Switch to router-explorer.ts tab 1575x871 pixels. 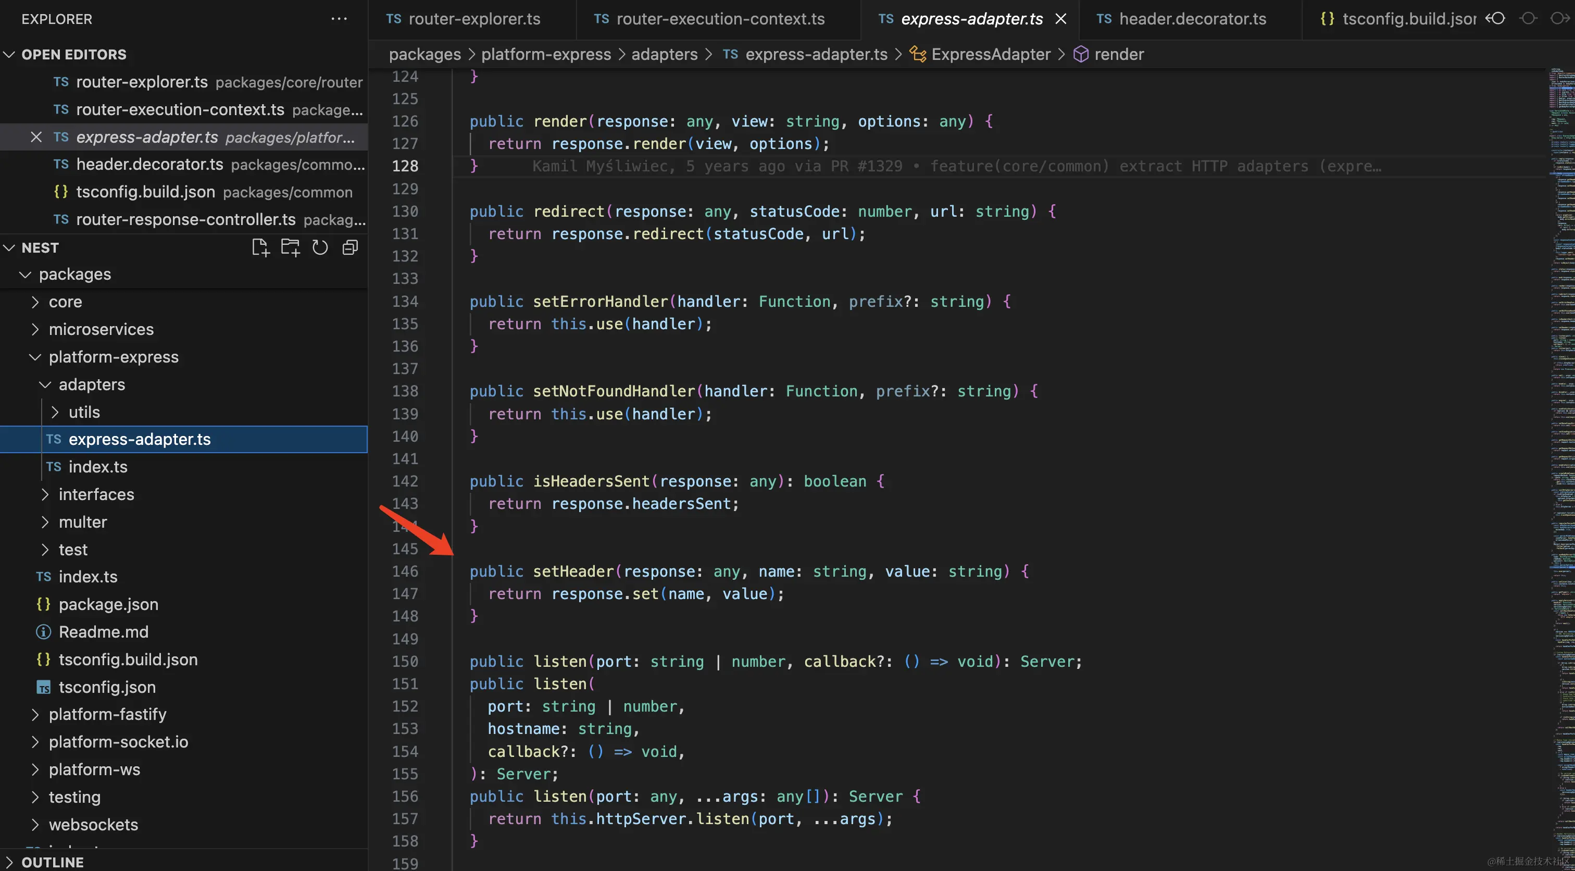pos(473,19)
